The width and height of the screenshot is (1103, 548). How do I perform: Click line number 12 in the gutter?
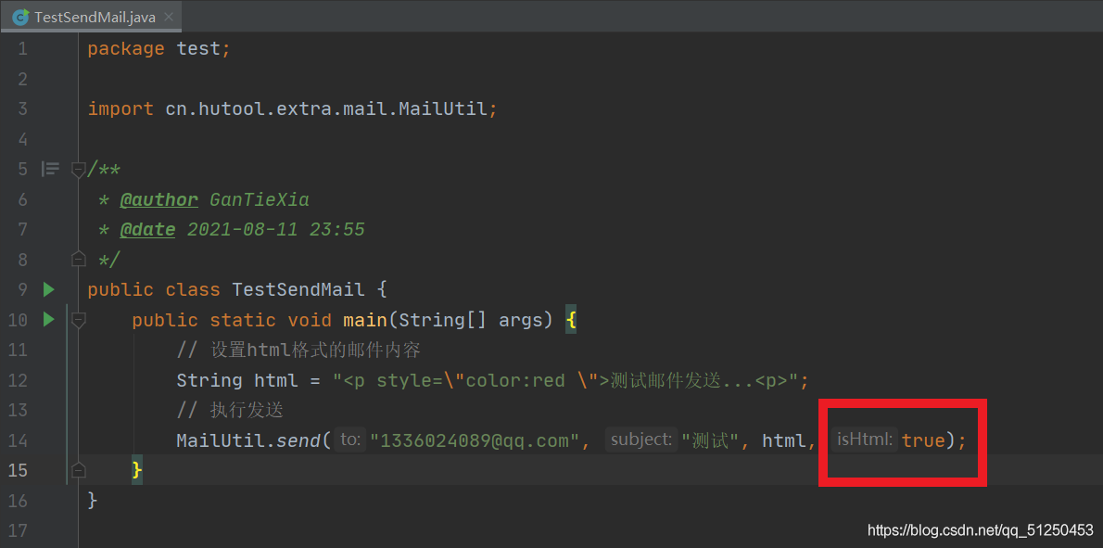(x=19, y=380)
